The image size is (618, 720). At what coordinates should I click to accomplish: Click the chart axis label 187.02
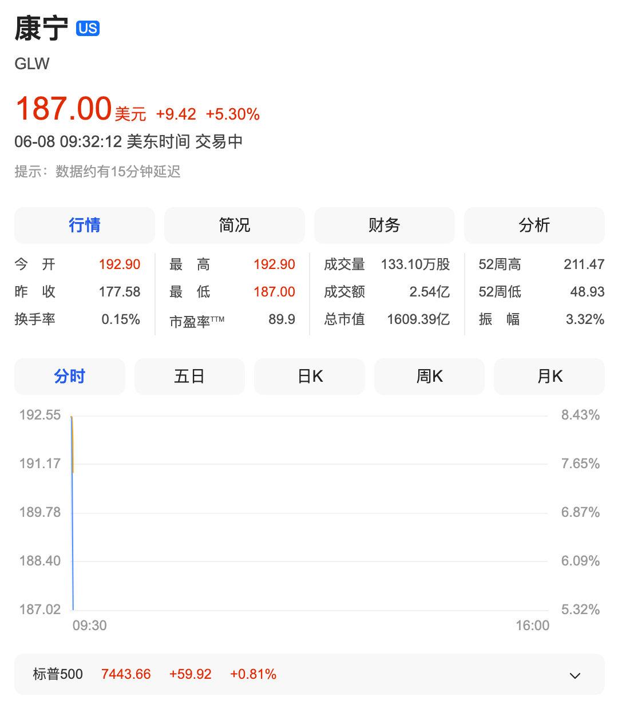40,610
